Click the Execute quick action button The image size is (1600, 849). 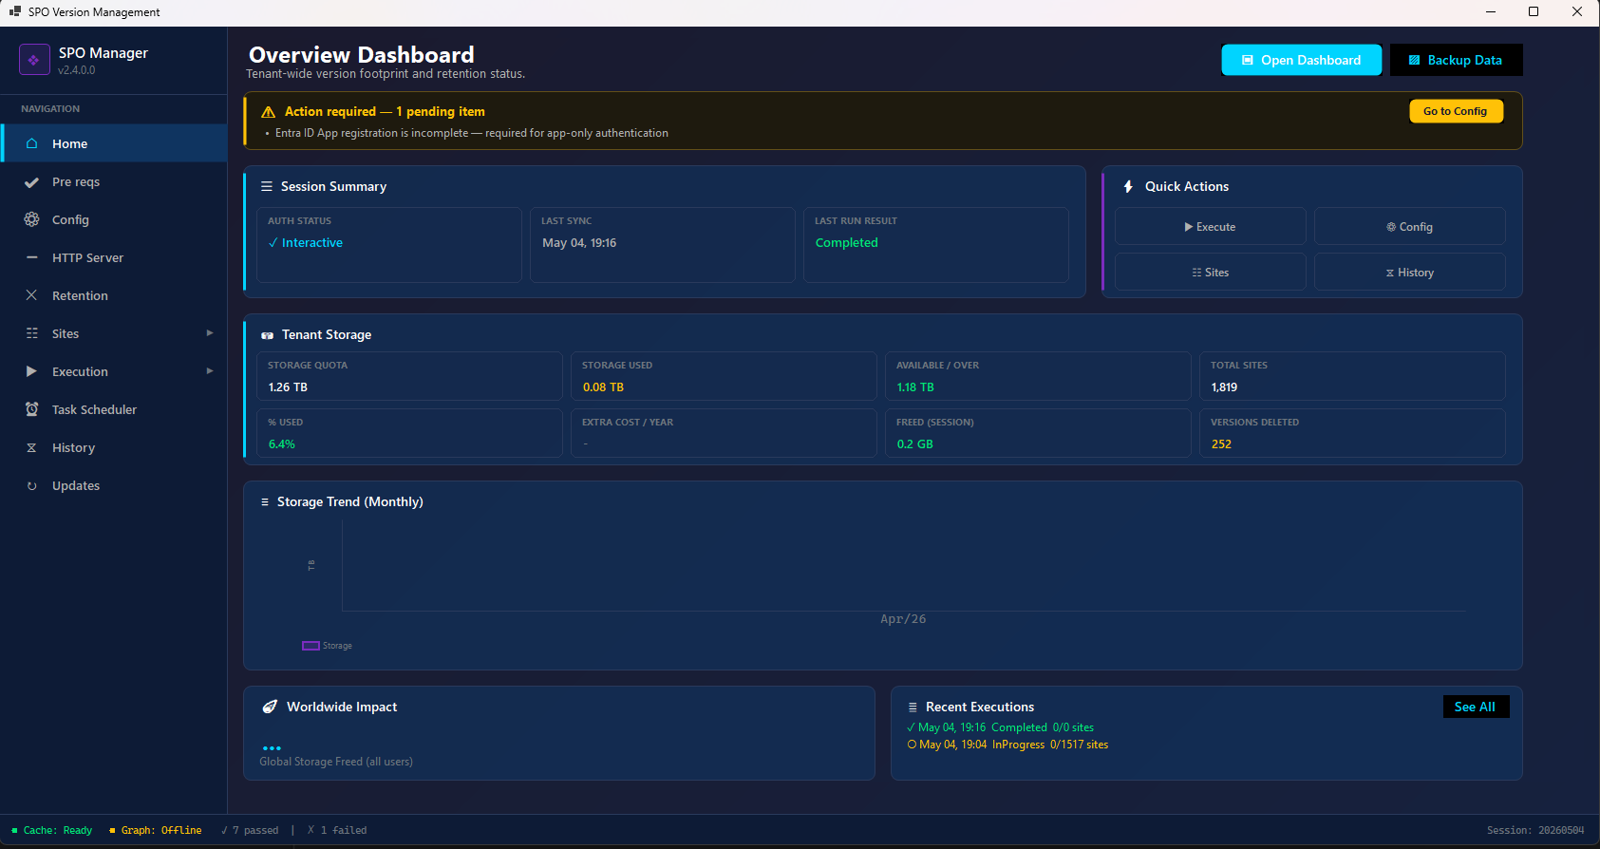point(1210,227)
